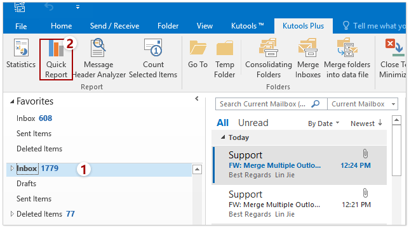Click the attachment paperclip on the 12:21 PM message
409x228 pixels.
pos(365,193)
